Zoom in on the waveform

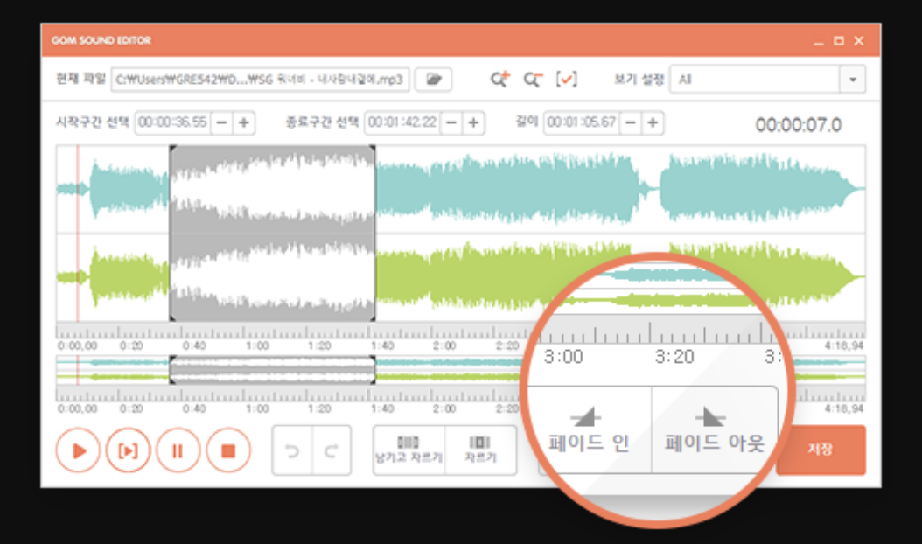[x=499, y=79]
